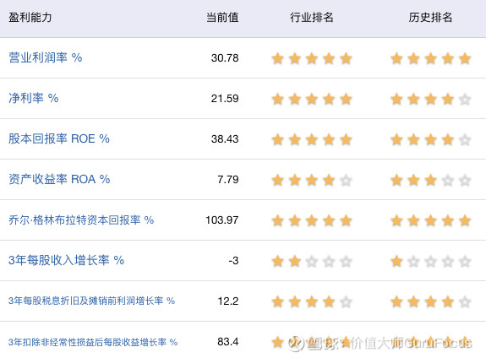Click industry ranking stars for 3年每股收入增长率
This screenshot has height=358, width=486.
(312, 262)
